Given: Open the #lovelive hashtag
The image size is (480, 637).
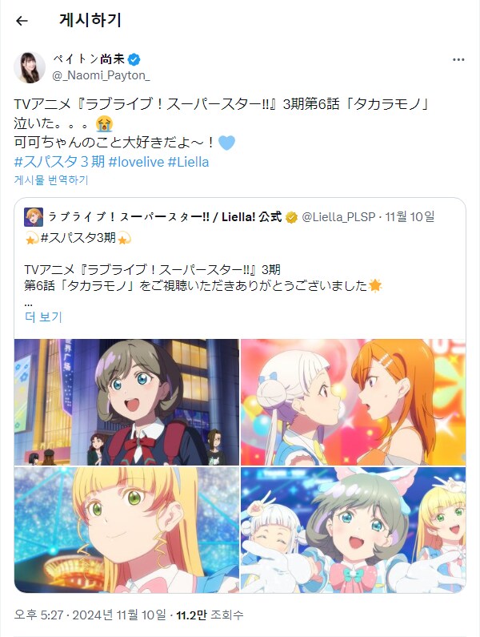Looking at the screenshot, I should coord(136,162).
